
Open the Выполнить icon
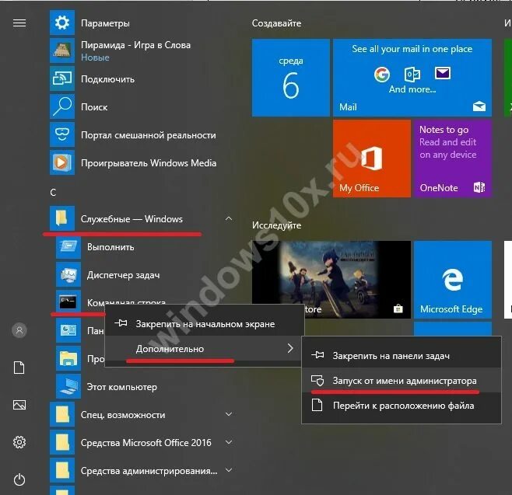[x=68, y=246]
